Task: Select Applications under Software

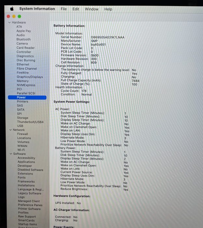Action: point(26,162)
